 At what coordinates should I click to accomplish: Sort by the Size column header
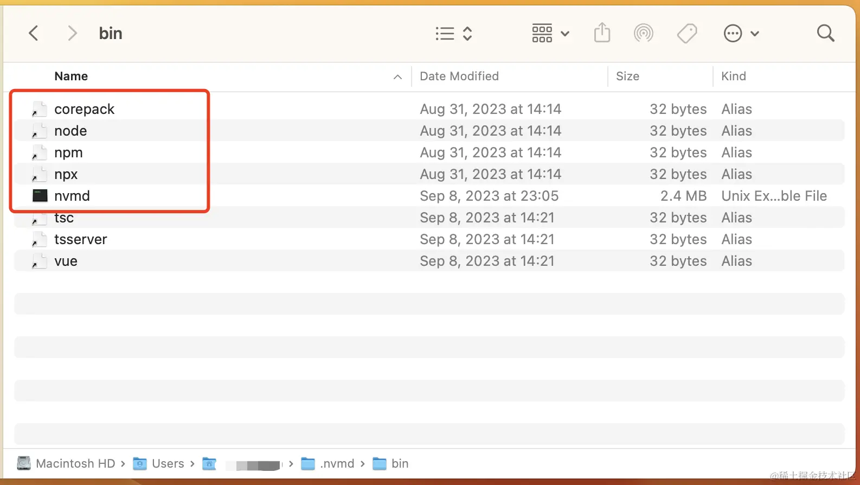pyautogui.click(x=627, y=76)
